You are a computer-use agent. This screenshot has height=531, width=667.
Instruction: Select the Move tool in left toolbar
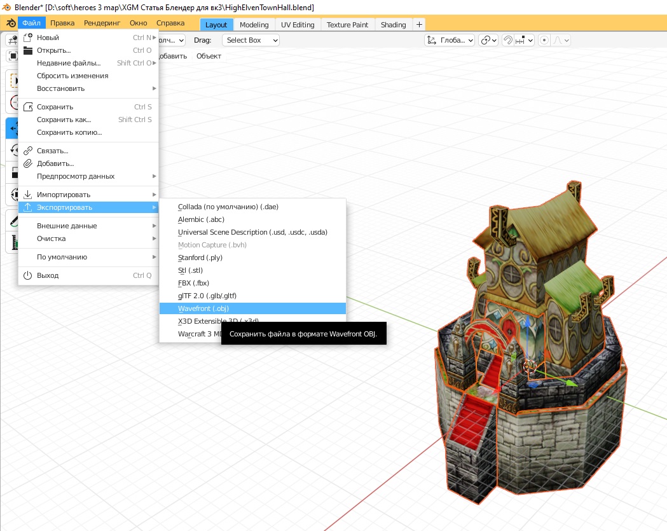(12, 128)
